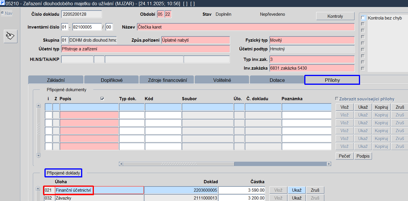Click Zruš in first Připojené dokumenty row
The image size is (408, 201).
tap(400, 107)
